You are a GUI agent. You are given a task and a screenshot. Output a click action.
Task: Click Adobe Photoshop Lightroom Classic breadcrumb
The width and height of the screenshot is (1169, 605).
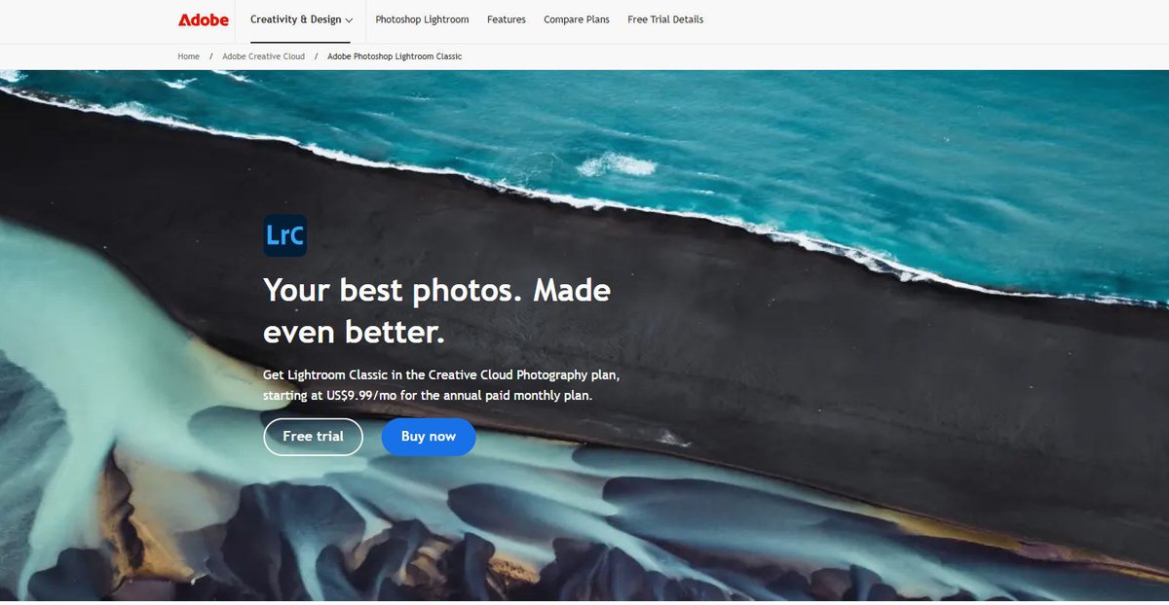395,56
